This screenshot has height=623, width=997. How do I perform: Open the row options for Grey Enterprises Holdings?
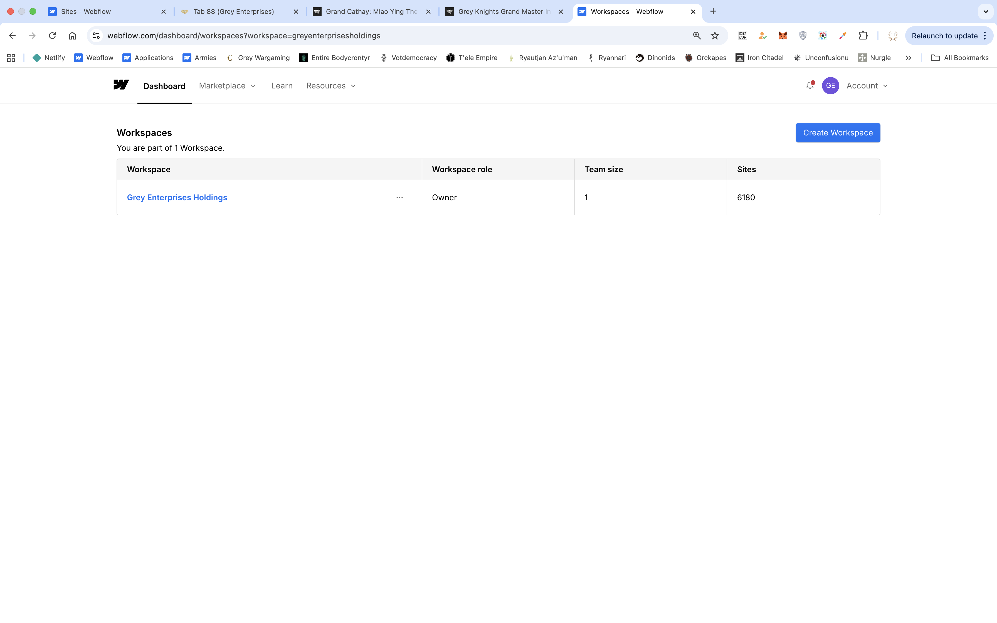(399, 197)
